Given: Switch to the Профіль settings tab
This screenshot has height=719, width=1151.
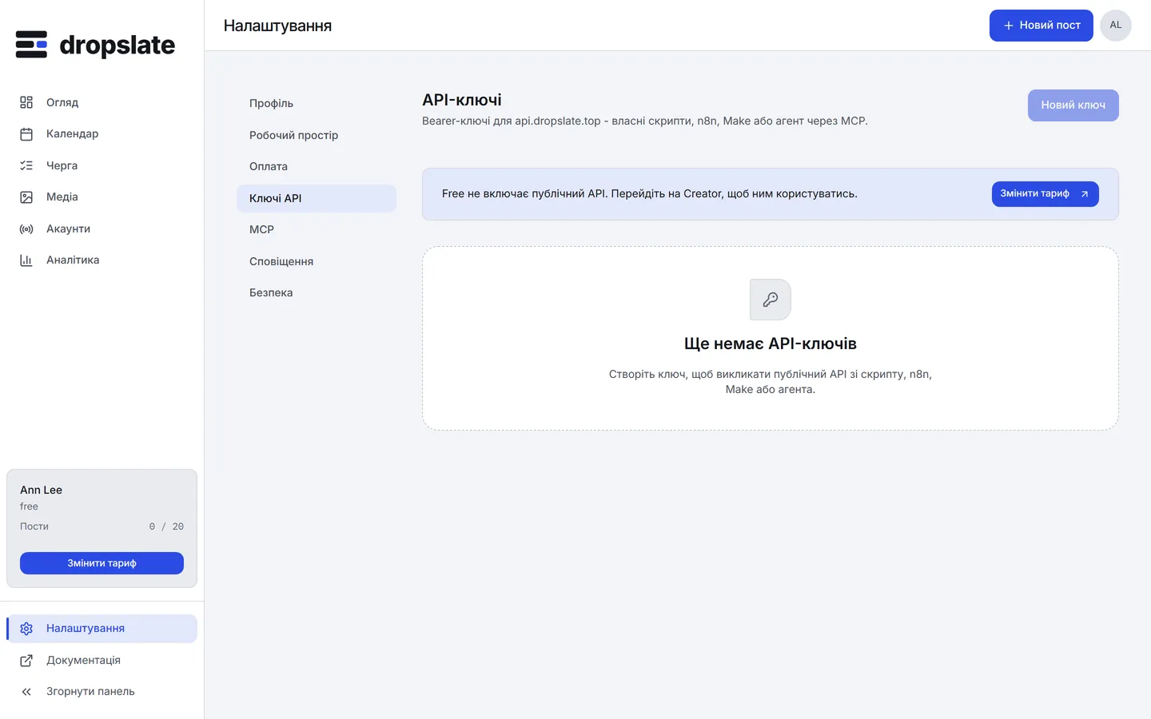Looking at the screenshot, I should (317, 103).
